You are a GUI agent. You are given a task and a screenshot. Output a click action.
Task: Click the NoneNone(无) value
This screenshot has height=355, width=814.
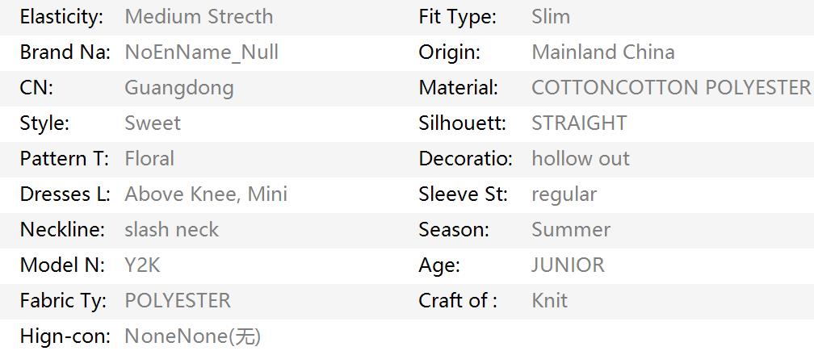tap(192, 336)
